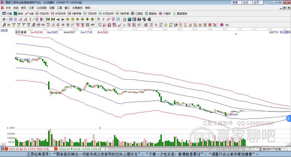Click horizontal scrollbar left arrow

105,149
